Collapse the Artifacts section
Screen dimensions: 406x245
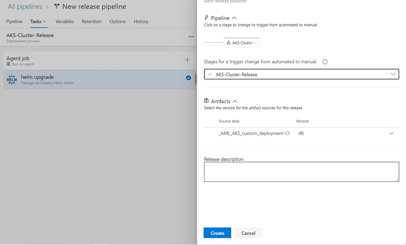[x=235, y=101]
